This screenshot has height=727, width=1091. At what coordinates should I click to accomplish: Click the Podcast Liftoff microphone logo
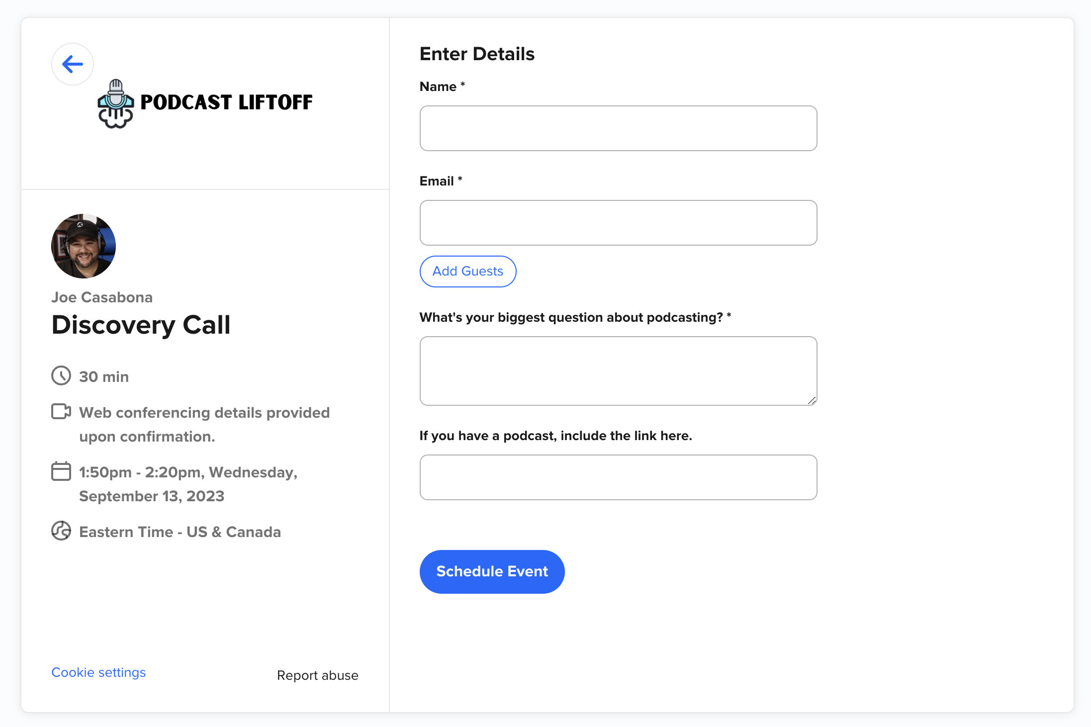pyautogui.click(x=115, y=103)
